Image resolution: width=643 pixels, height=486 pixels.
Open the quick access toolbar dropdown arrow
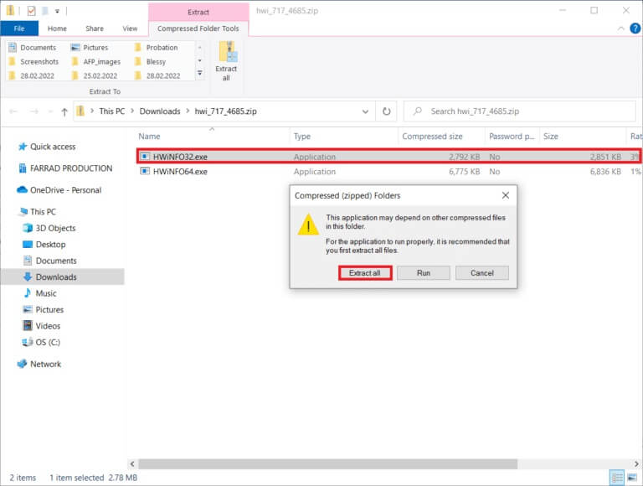click(58, 12)
